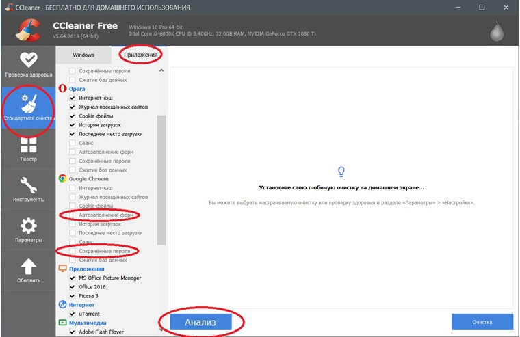Click the list scroll-up arrow

tap(161, 70)
